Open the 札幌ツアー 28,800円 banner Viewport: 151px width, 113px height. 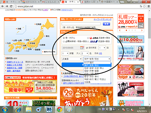click(x=131, y=21)
